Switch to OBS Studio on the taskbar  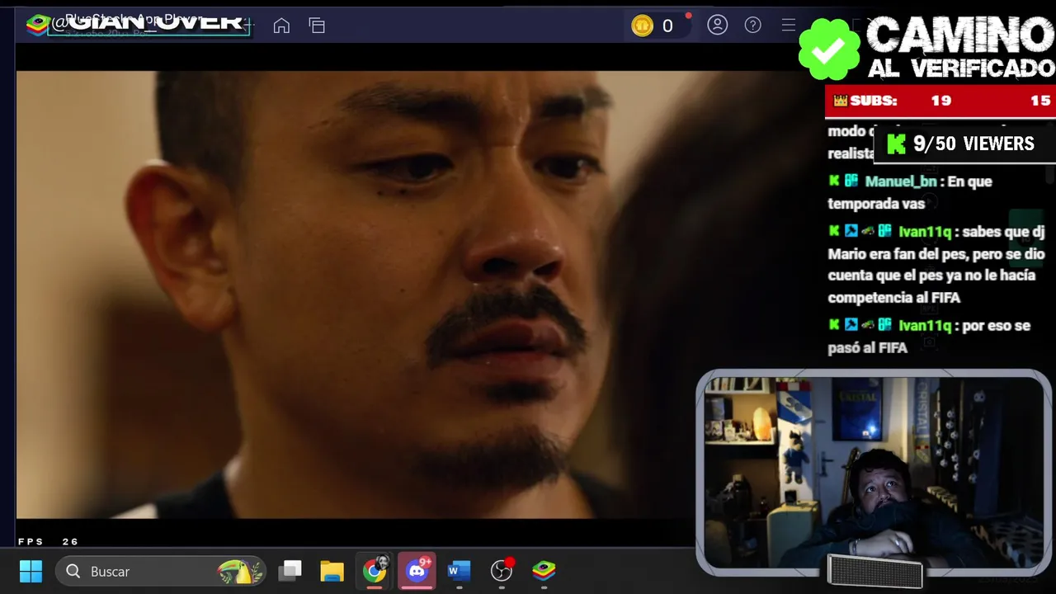502,571
